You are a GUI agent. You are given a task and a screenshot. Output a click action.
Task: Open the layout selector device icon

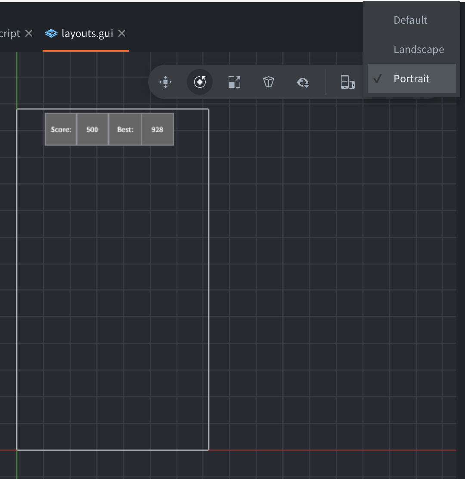click(x=347, y=82)
